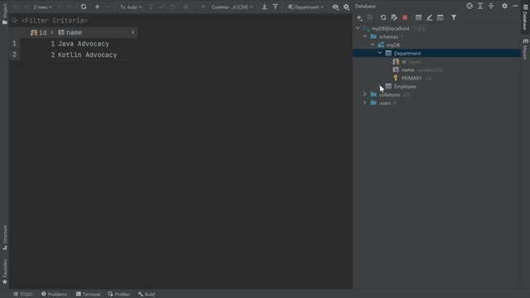This screenshot has height=298, width=530.
Task: Open table editor icon in Database toolbar
Action: coord(418,17)
